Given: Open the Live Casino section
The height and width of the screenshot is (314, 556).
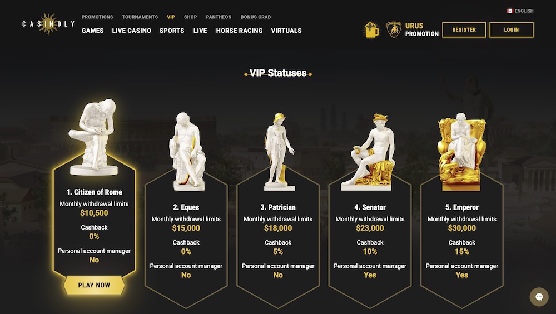Looking at the screenshot, I should click(132, 31).
